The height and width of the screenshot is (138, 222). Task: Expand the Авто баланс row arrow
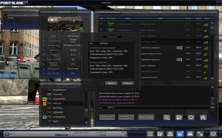point(43,73)
